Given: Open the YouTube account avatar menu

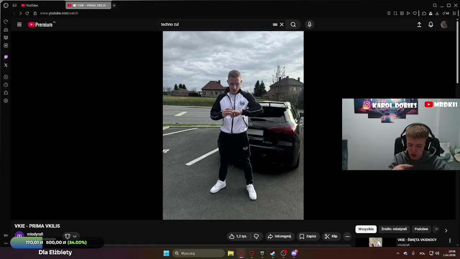Looking at the screenshot, I should click(444, 24).
